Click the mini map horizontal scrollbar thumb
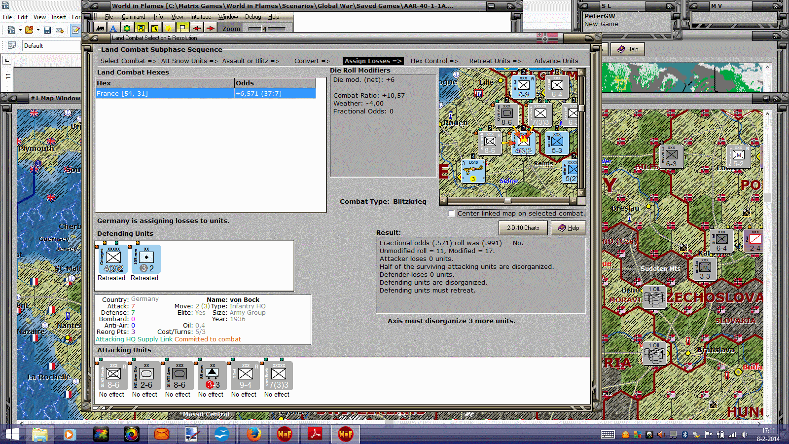This screenshot has width=789, height=444. [x=507, y=201]
